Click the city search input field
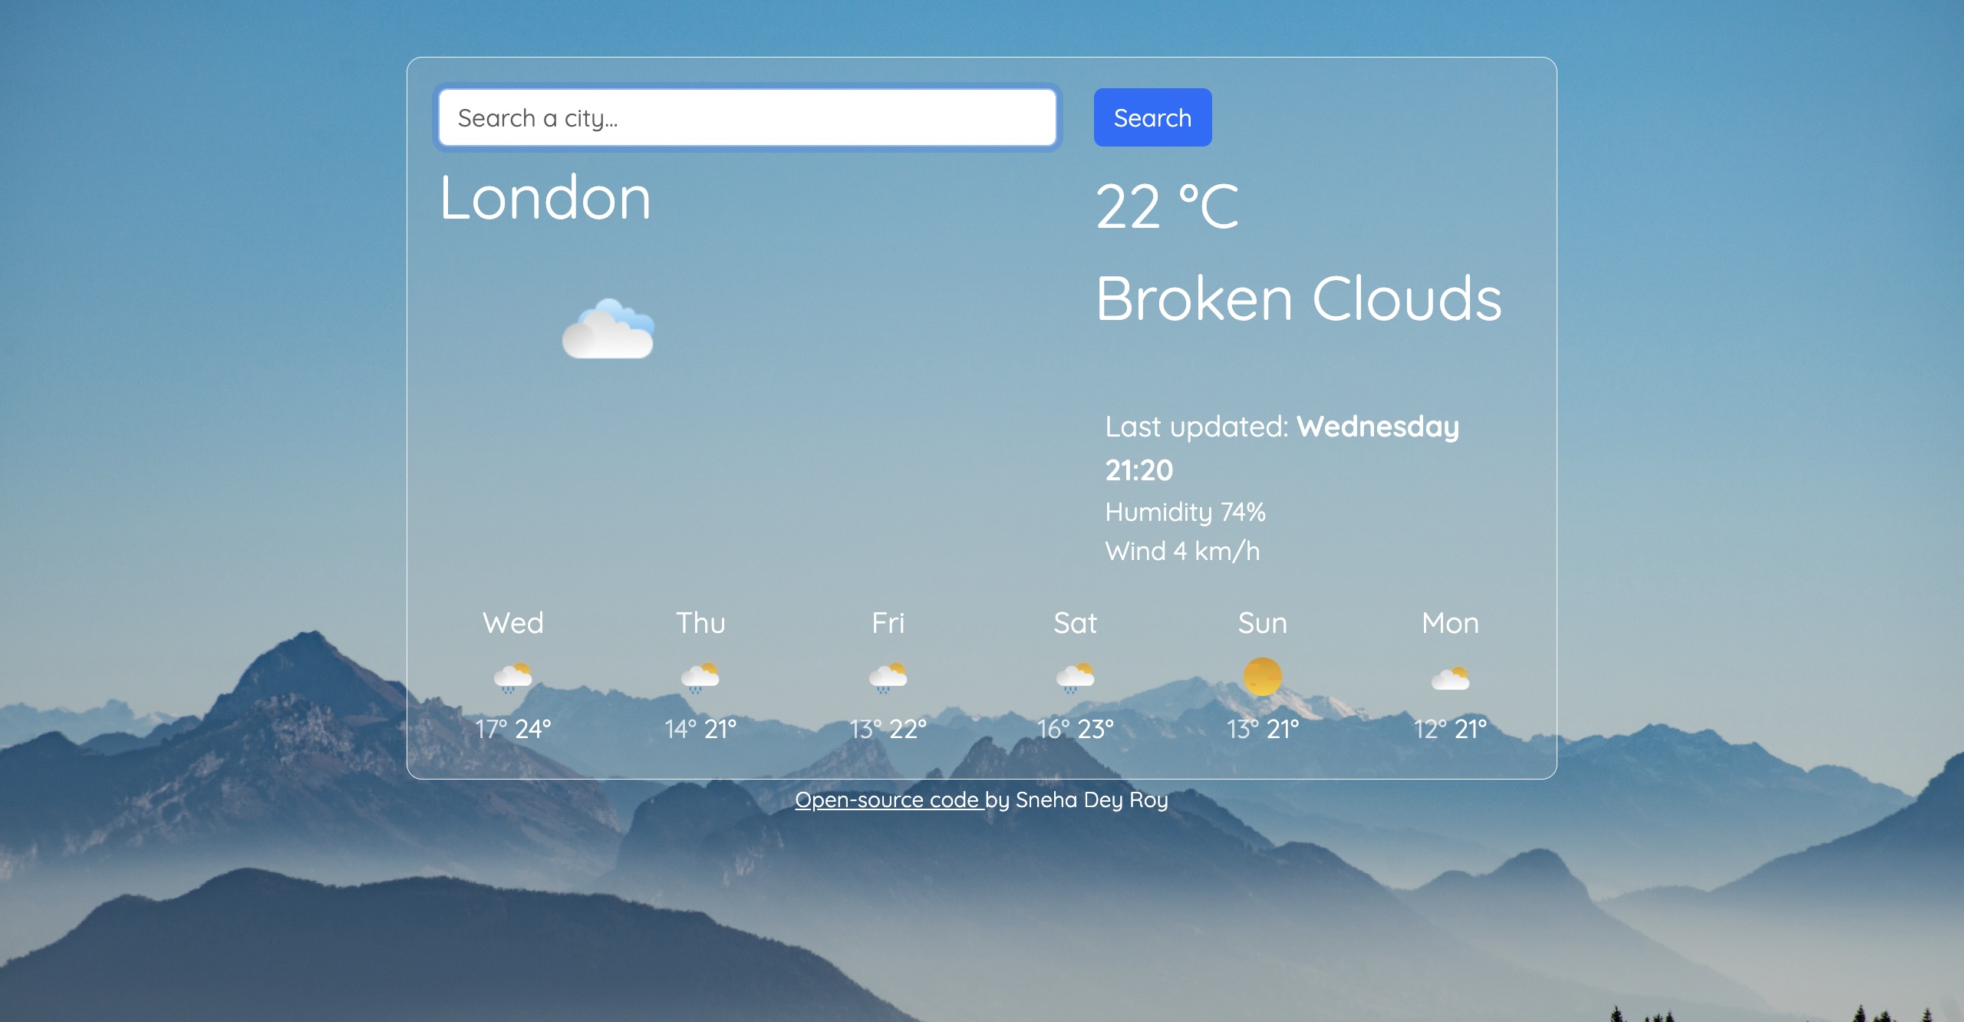The width and height of the screenshot is (1964, 1022). pyautogui.click(x=751, y=117)
